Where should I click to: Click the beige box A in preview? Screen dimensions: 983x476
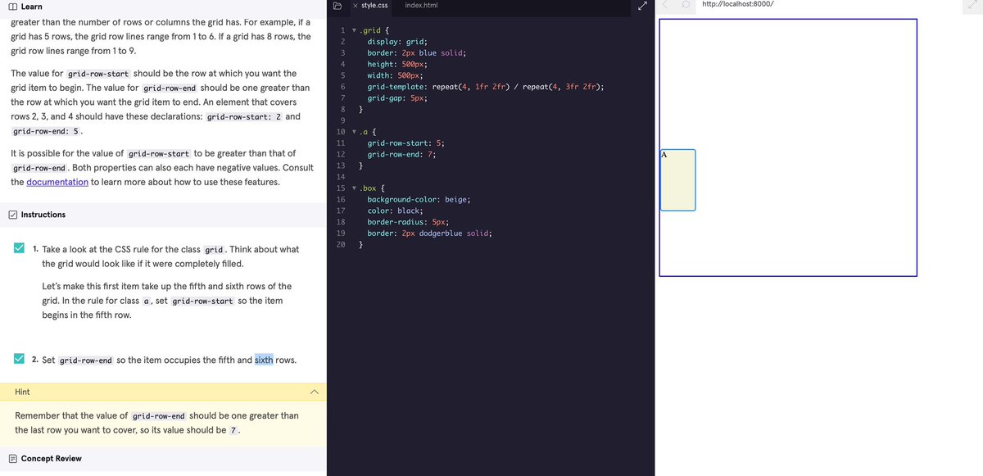677,180
